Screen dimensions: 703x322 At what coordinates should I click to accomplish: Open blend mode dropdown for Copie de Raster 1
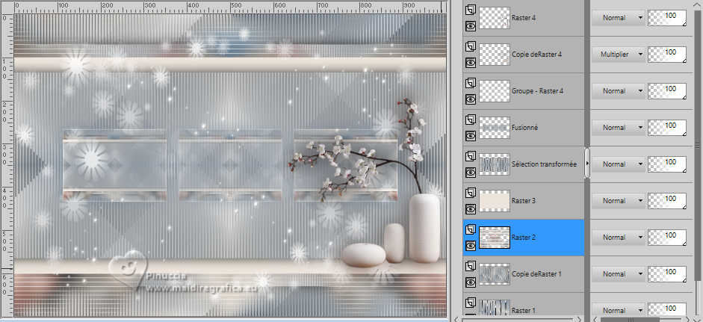(x=618, y=274)
